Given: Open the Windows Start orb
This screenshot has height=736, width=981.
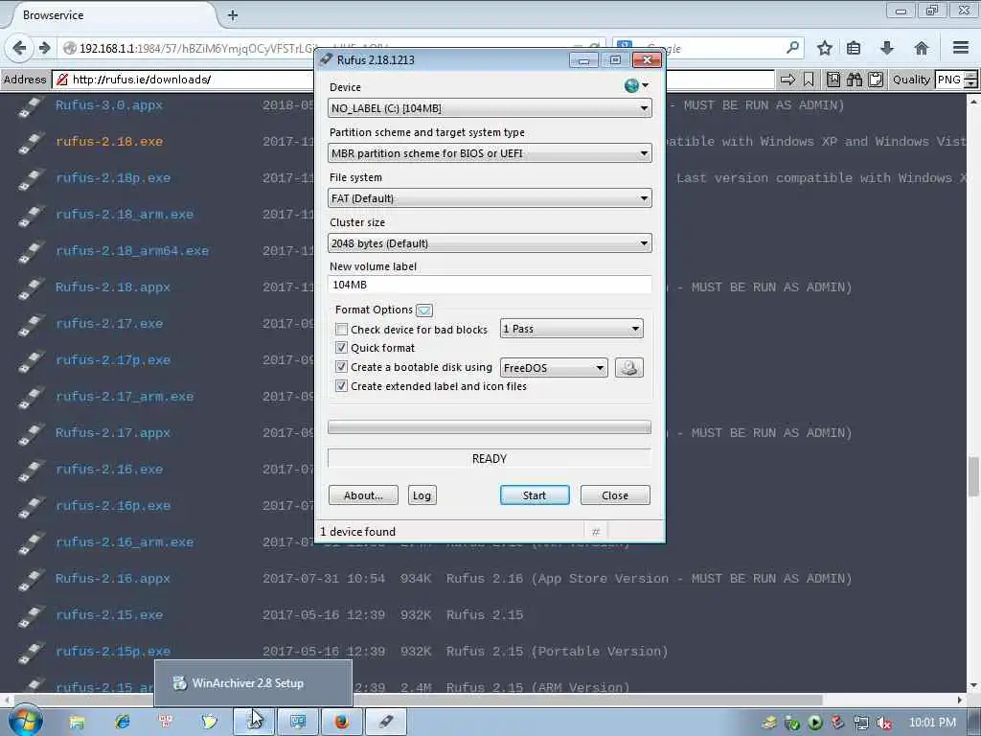Looking at the screenshot, I should (25, 721).
